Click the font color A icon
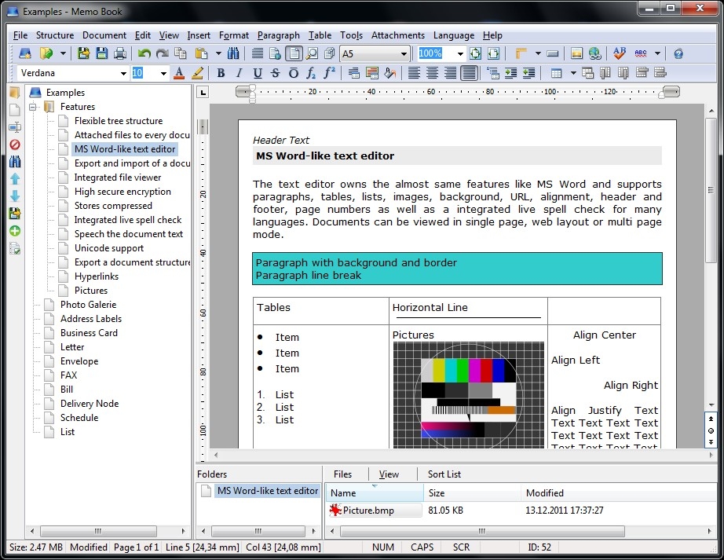The height and width of the screenshot is (560, 724). (x=179, y=73)
